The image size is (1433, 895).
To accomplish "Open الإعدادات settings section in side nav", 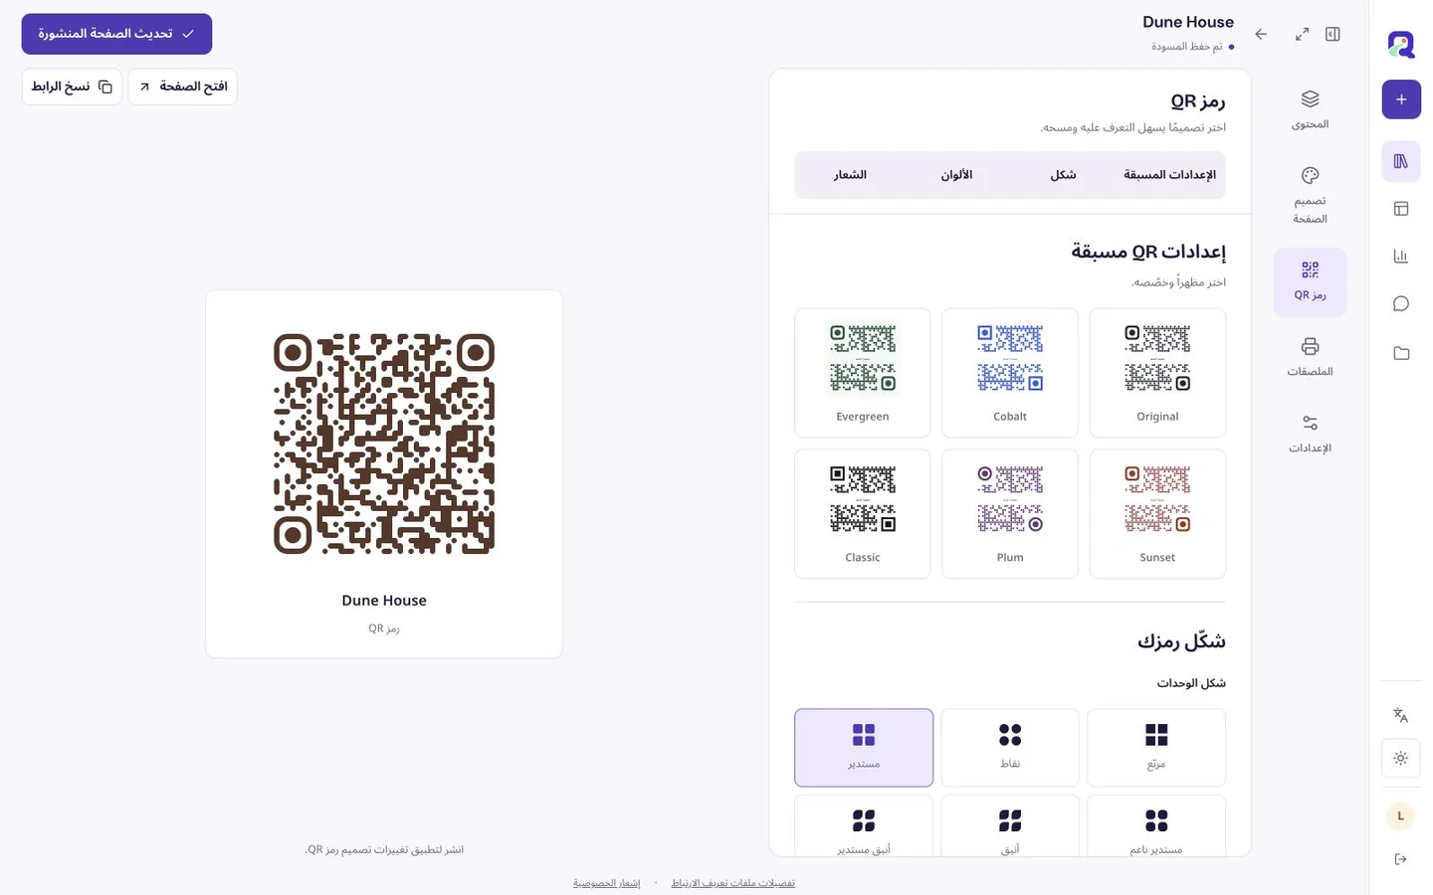I will point(1310,435).
